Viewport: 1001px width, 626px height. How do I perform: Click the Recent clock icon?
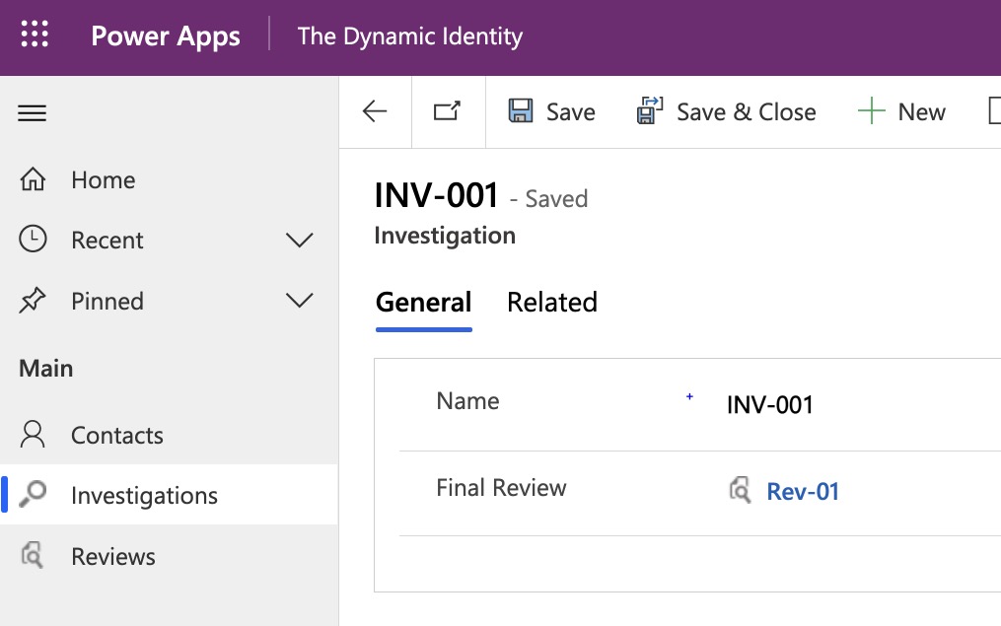coord(33,241)
